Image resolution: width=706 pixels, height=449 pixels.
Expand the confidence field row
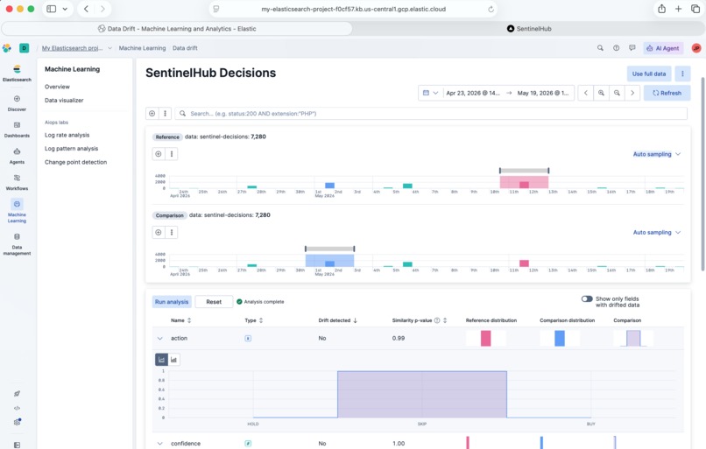pyautogui.click(x=159, y=443)
